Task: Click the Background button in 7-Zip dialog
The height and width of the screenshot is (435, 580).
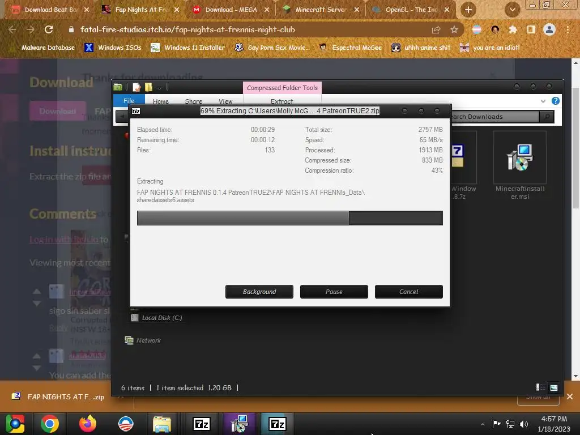Action: 259,292
